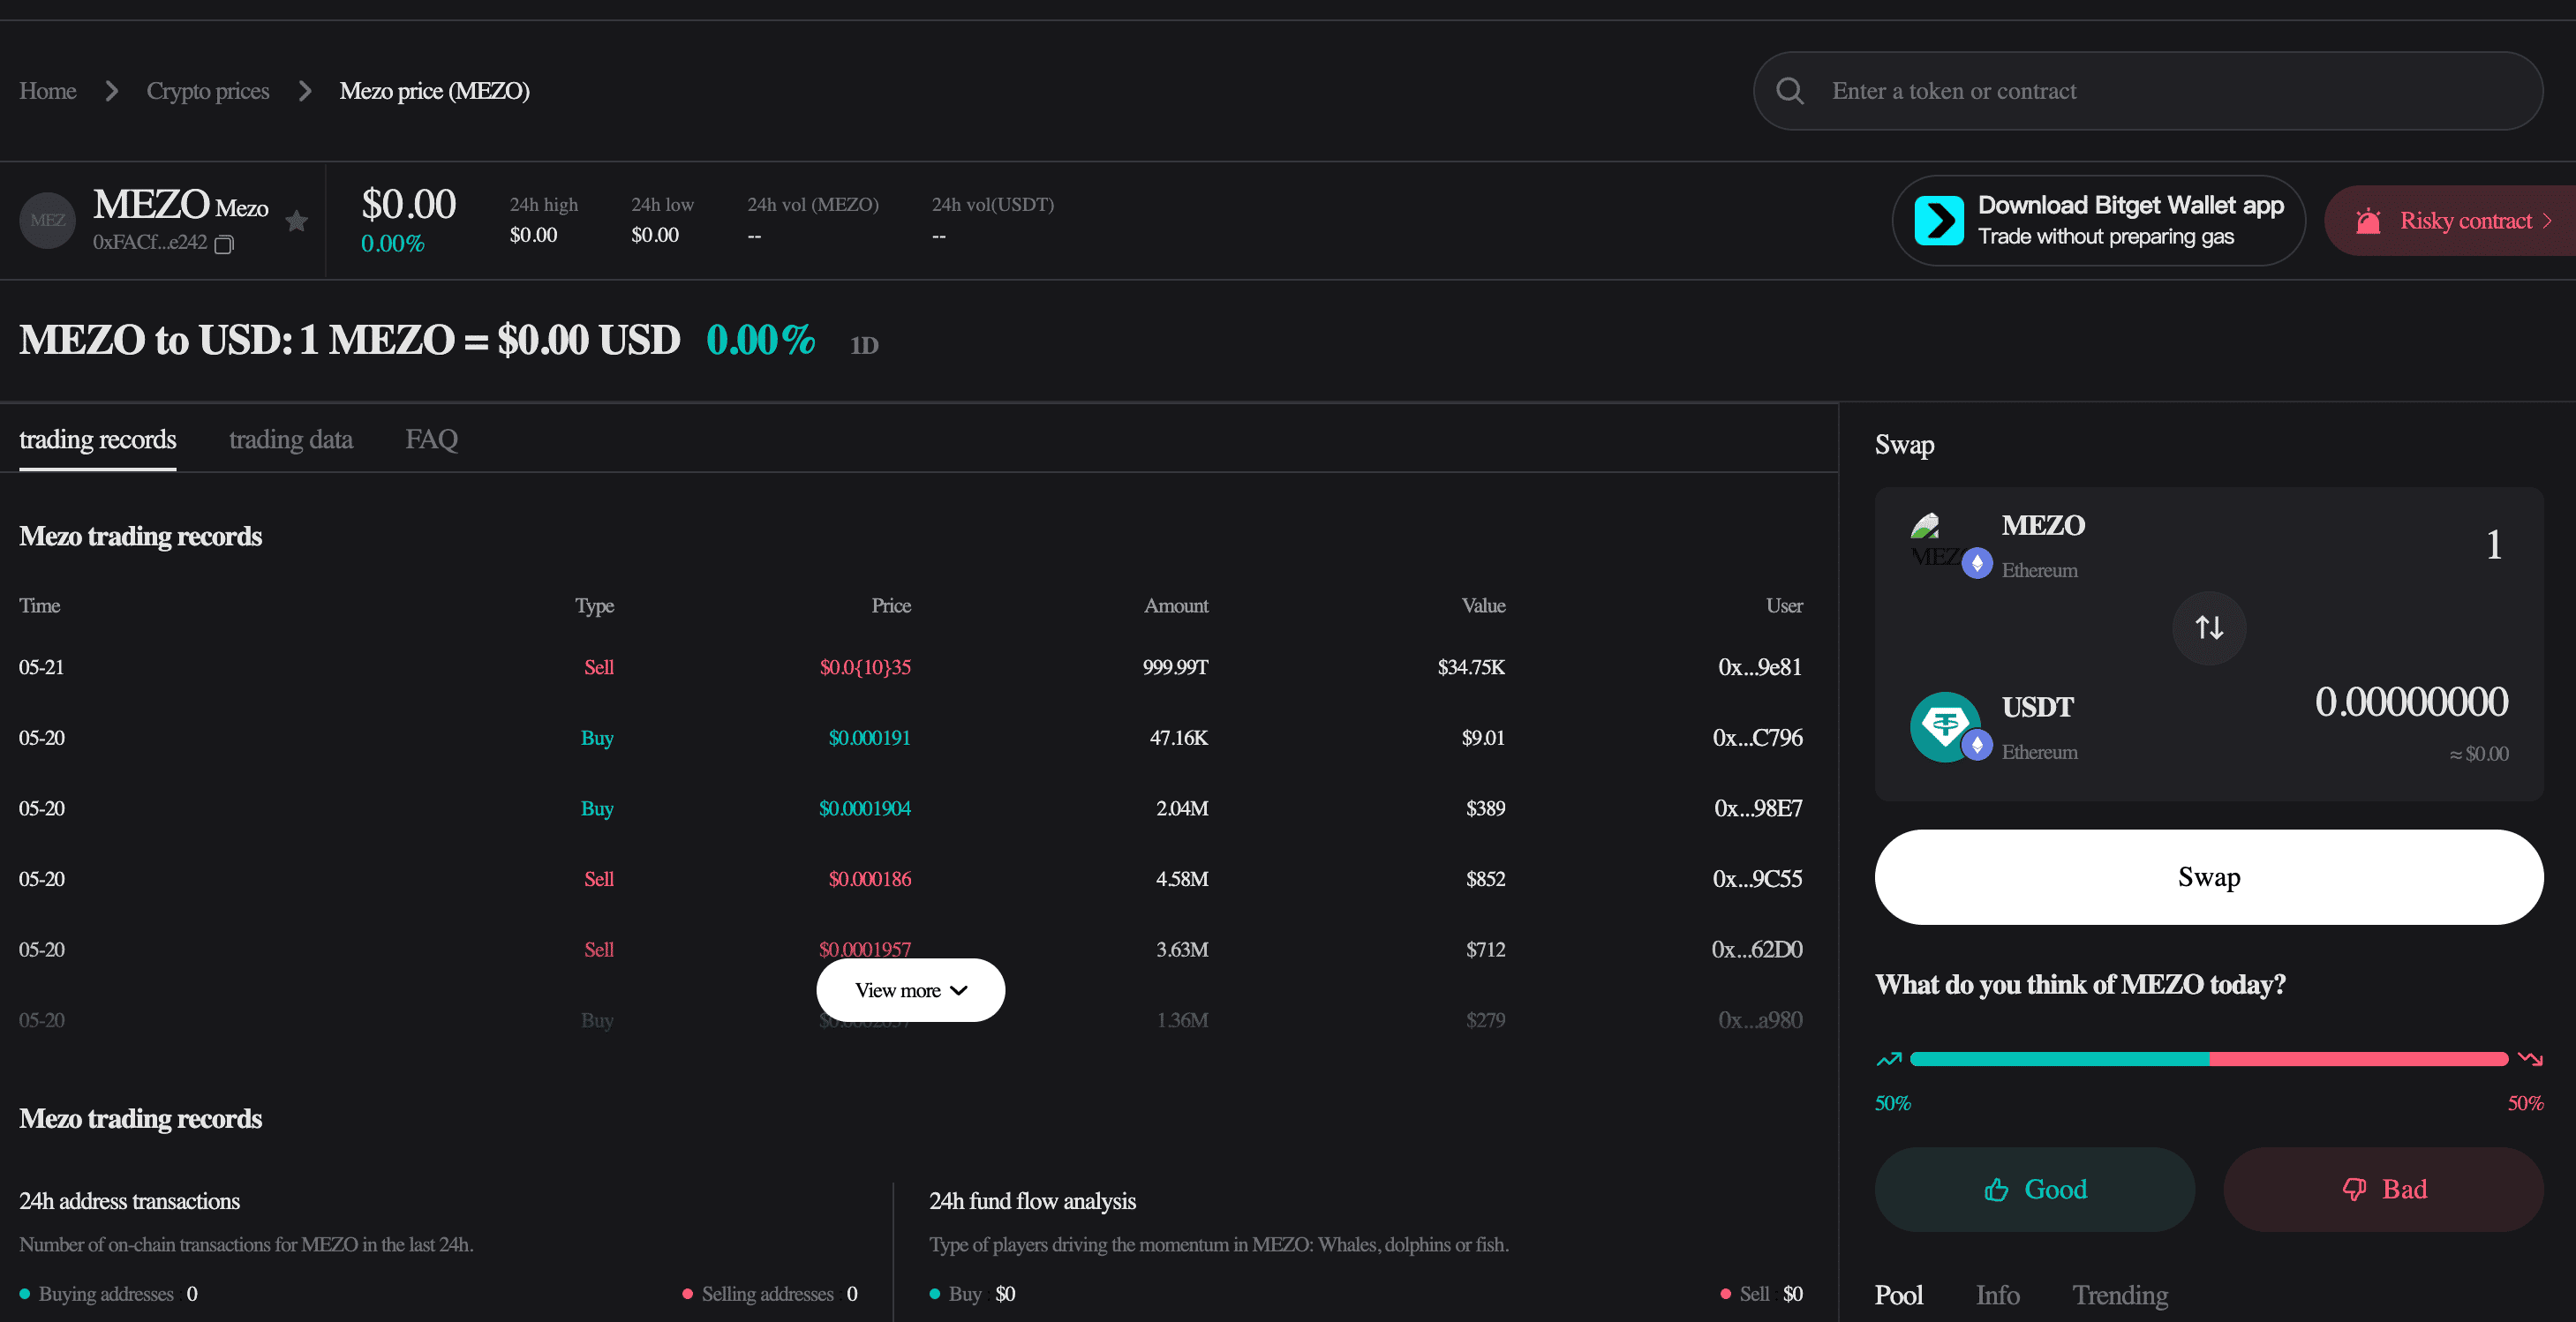This screenshot has height=1322, width=2576.
Task: Click user address 0x...9C55
Action: pos(1758,879)
